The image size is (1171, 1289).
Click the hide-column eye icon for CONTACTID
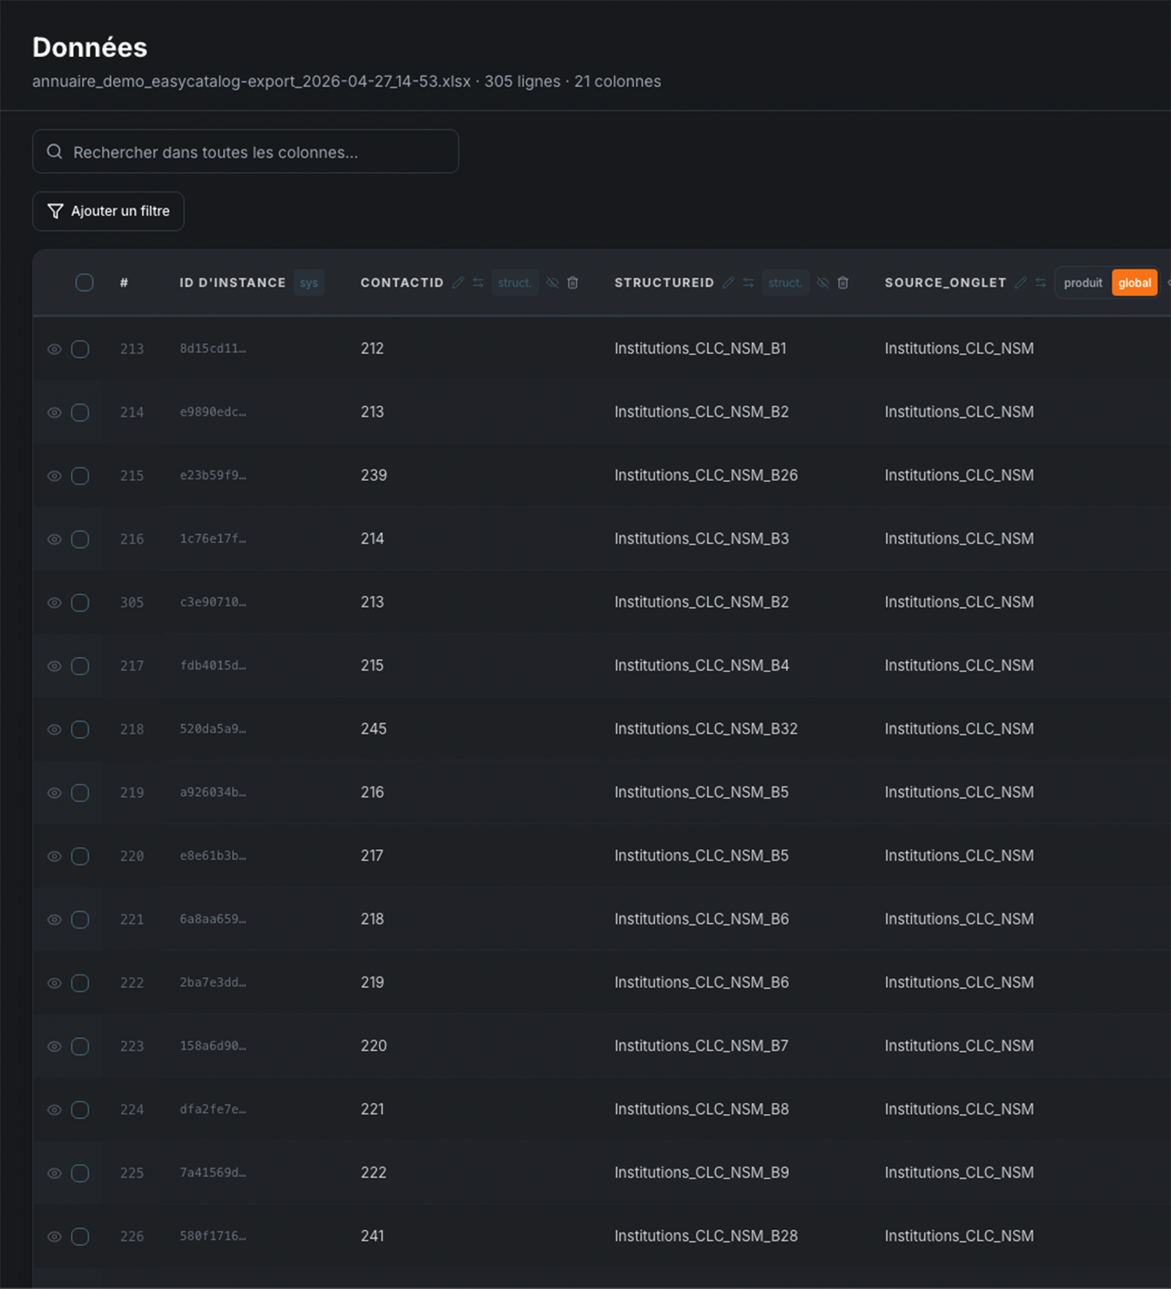tap(553, 283)
